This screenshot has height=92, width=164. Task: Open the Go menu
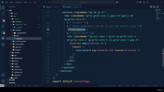point(30,2)
